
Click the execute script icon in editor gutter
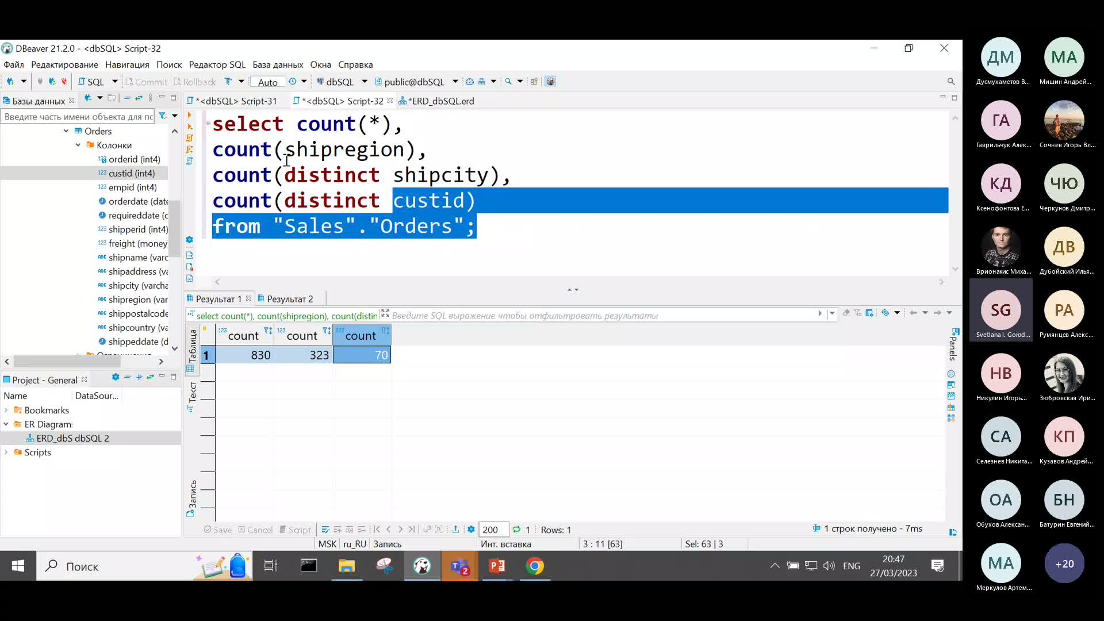189,138
